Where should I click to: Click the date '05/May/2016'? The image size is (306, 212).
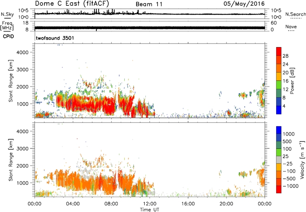coord(244,4)
